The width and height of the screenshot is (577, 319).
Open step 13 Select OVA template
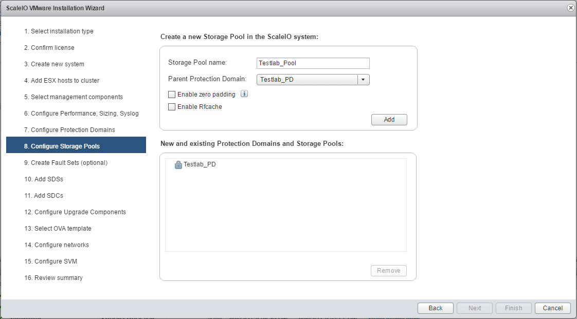coord(58,229)
